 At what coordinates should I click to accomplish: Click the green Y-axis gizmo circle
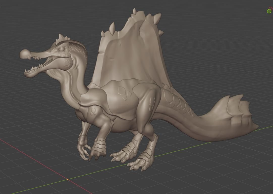(x=269, y=11)
